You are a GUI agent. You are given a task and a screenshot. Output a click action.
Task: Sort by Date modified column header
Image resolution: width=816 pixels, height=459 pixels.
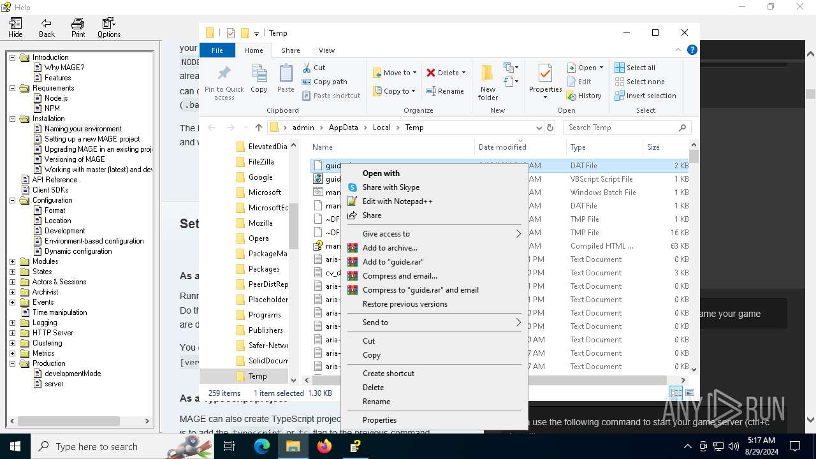pos(520,147)
